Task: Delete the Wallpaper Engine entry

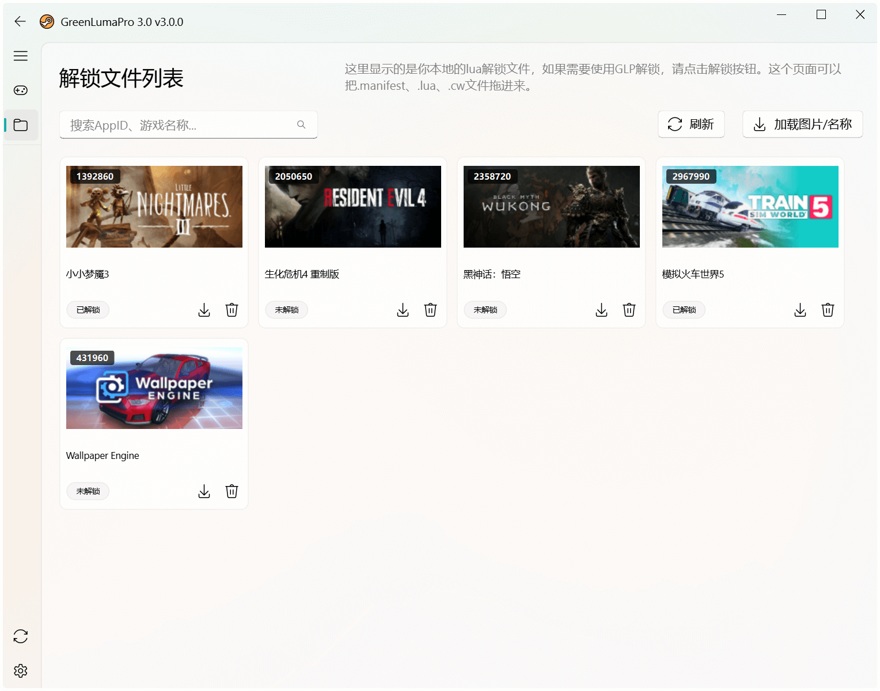Action: (232, 492)
